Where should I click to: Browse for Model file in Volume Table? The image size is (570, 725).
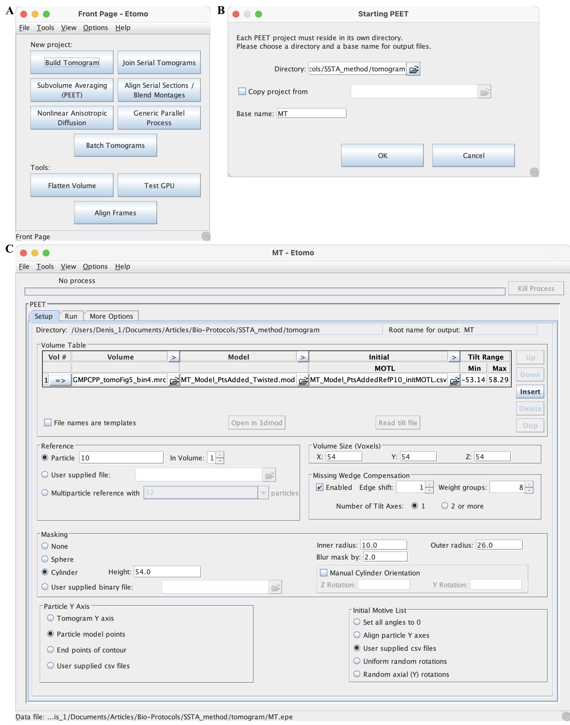point(303,380)
